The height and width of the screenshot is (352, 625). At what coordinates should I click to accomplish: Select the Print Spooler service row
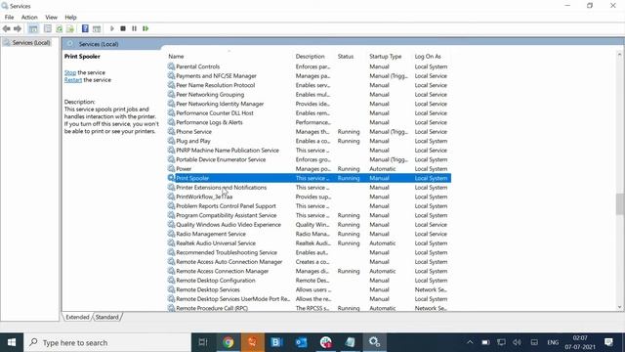tap(309, 178)
